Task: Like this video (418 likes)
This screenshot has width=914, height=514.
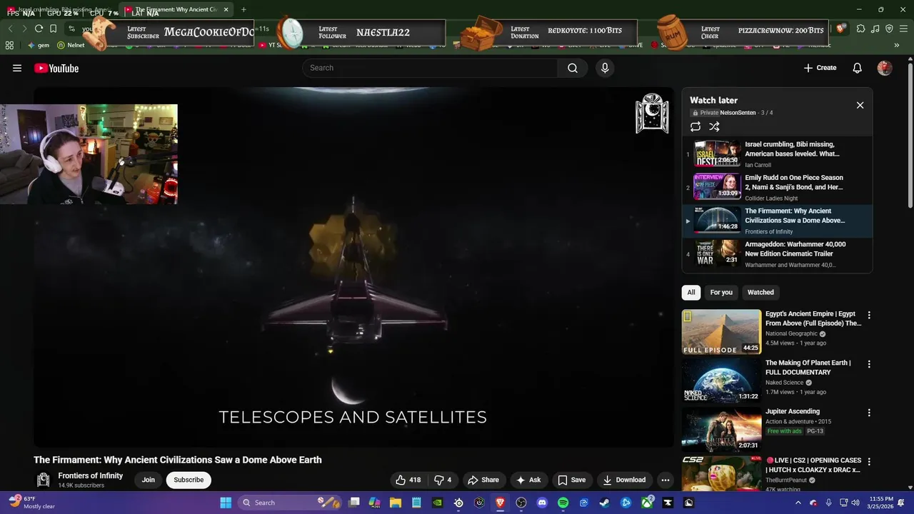Action: pyautogui.click(x=408, y=480)
